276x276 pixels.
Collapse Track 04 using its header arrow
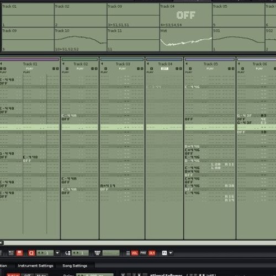point(148,63)
